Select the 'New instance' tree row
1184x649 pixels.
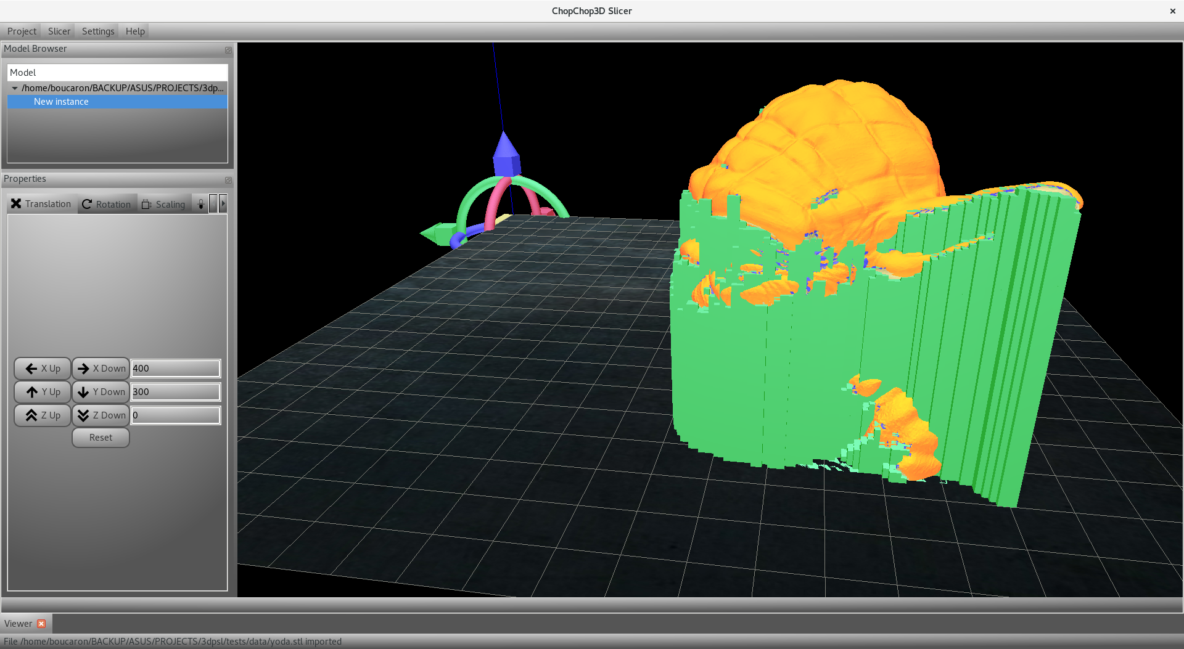tap(117, 102)
